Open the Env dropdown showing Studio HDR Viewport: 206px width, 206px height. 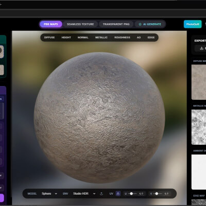coord(84,194)
